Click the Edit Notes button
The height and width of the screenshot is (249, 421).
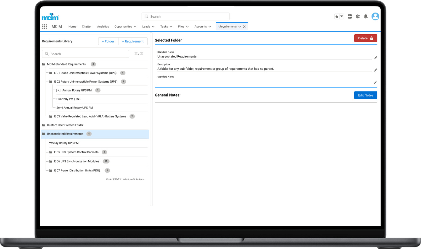coord(366,95)
